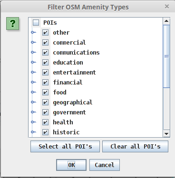Expand the other tree node

33,32
